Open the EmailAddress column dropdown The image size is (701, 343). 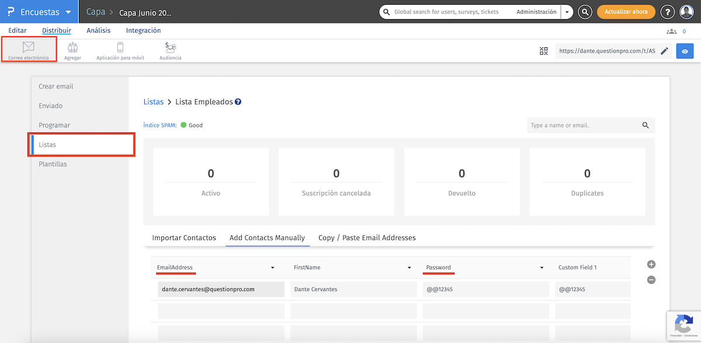272,268
